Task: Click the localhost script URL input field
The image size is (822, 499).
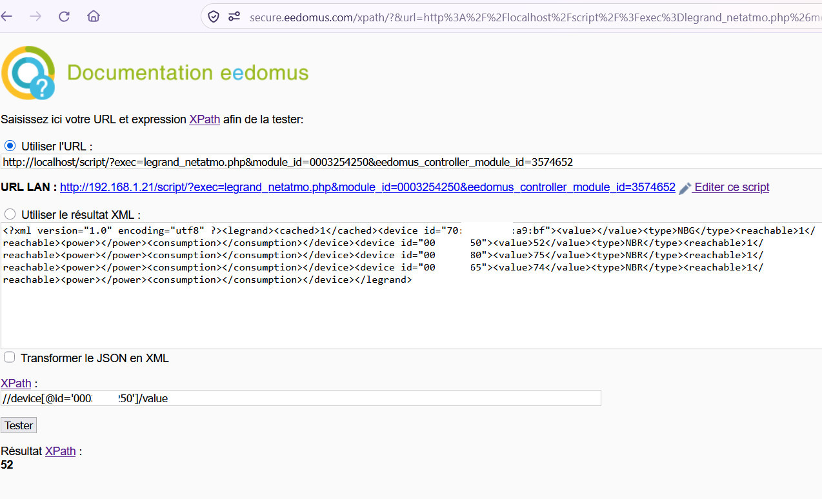Action: tap(411, 161)
